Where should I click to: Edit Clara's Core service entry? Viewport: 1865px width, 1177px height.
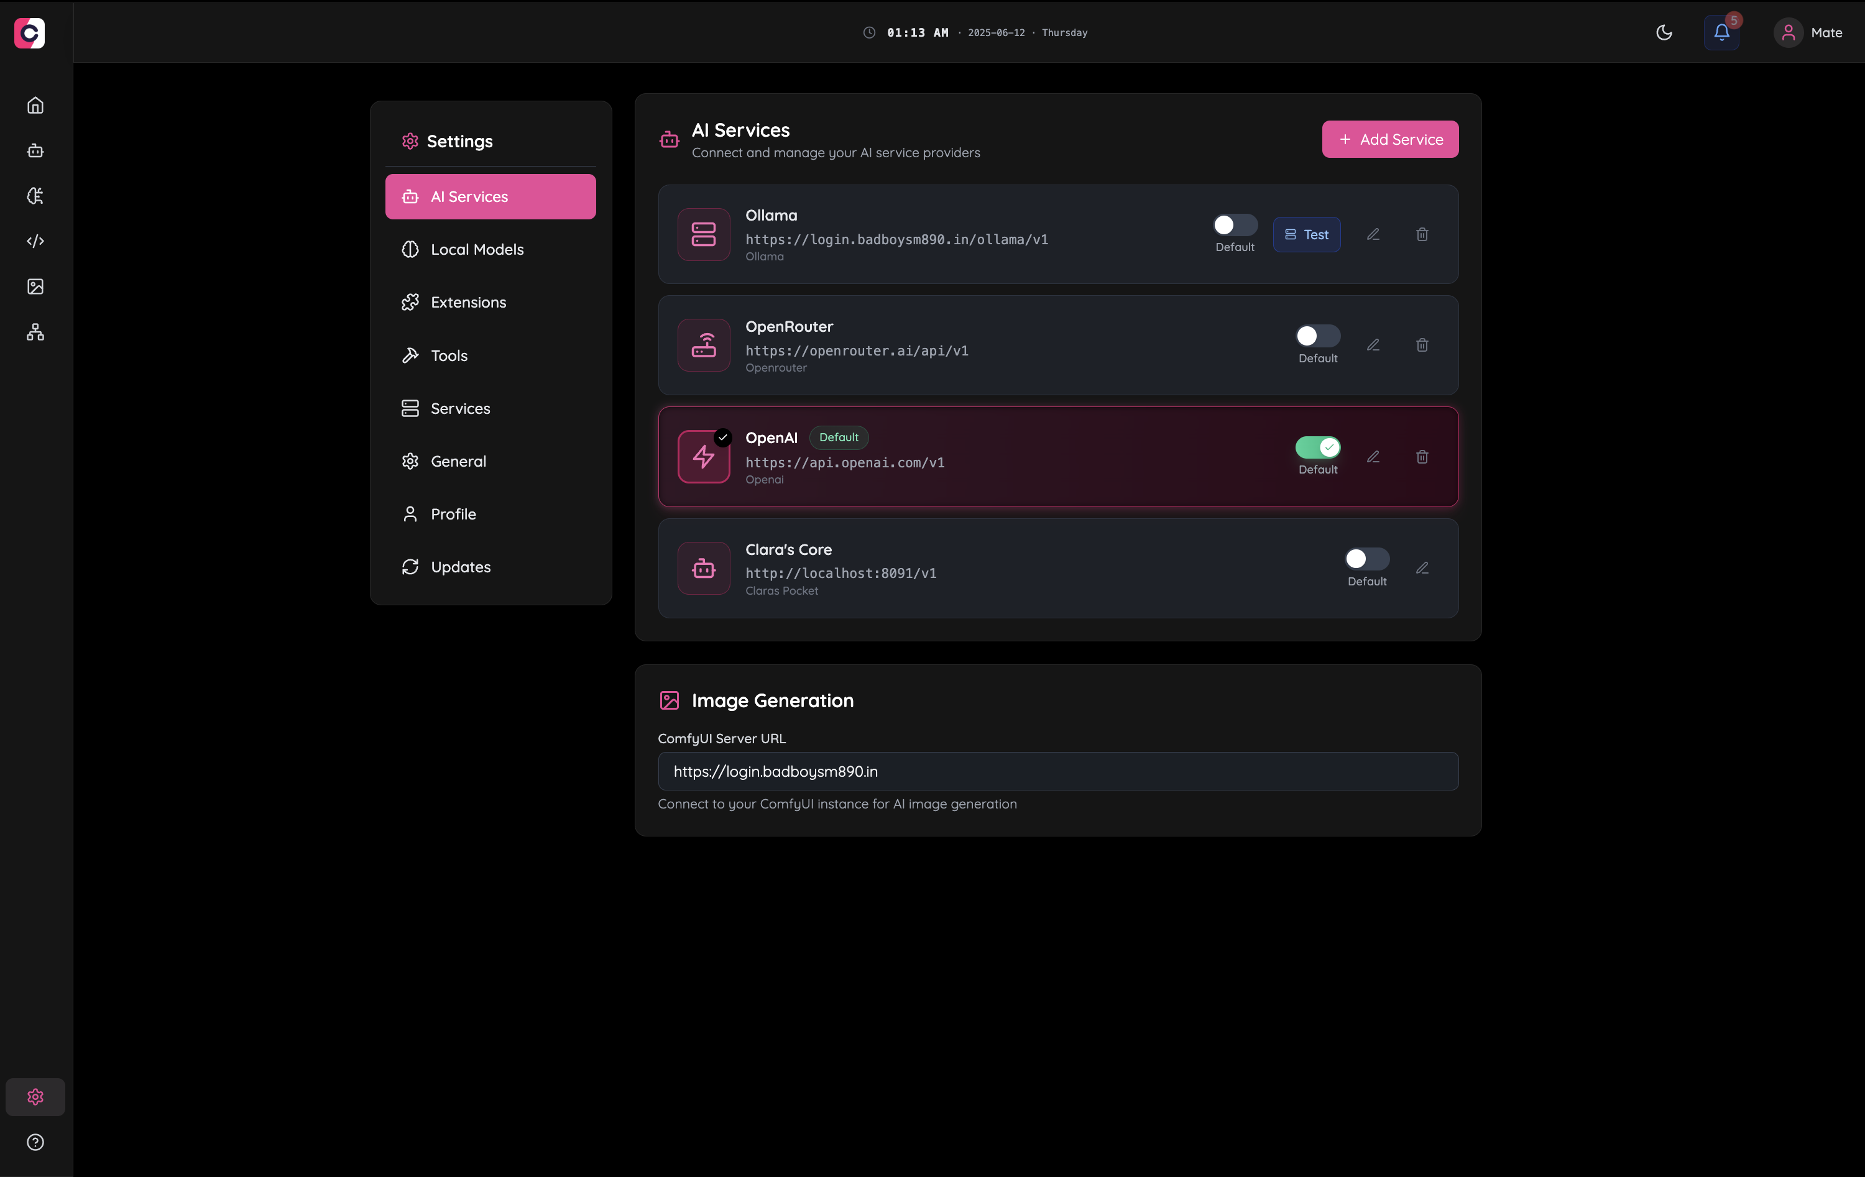[1422, 569]
